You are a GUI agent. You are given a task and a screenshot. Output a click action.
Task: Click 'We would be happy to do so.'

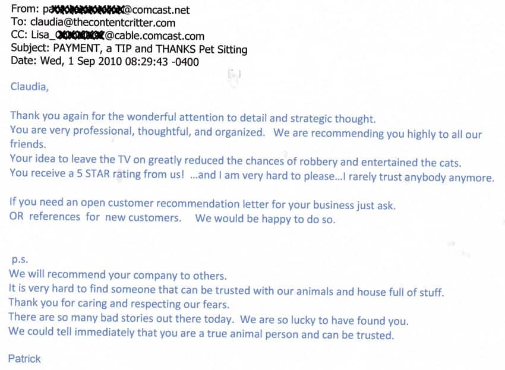(265, 219)
